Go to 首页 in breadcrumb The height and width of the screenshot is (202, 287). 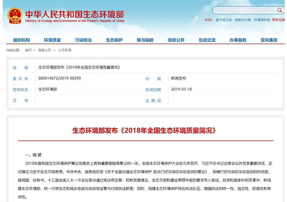(x=28, y=50)
